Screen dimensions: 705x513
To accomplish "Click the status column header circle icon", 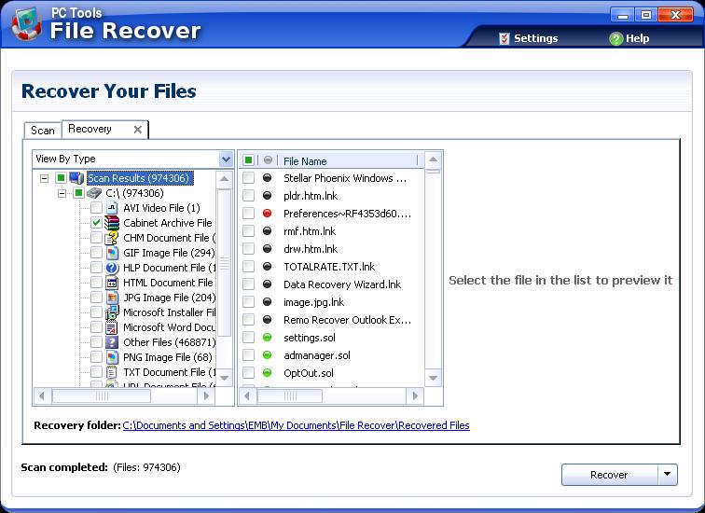I will coord(268,160).
